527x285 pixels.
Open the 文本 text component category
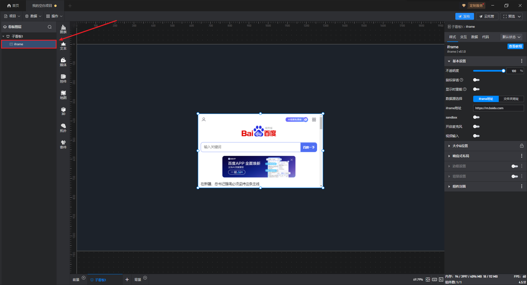pos(63,46)
